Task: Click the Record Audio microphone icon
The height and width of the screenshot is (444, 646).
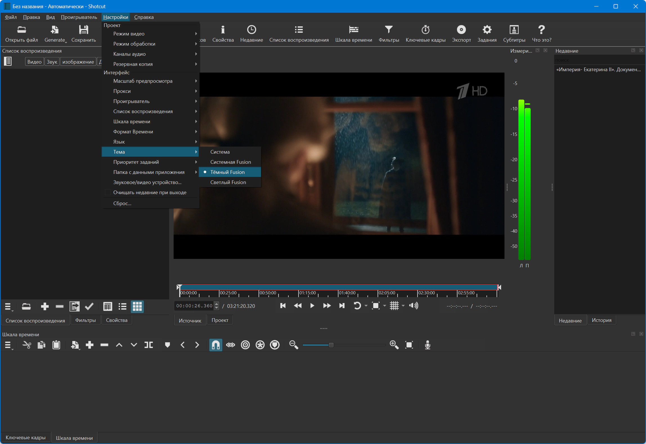Action: click(427, 345)
